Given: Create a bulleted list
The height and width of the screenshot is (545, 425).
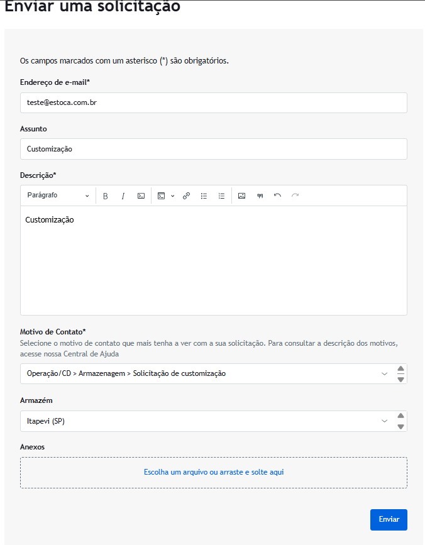Looking at the screenshot, I should tap(204, 196).
